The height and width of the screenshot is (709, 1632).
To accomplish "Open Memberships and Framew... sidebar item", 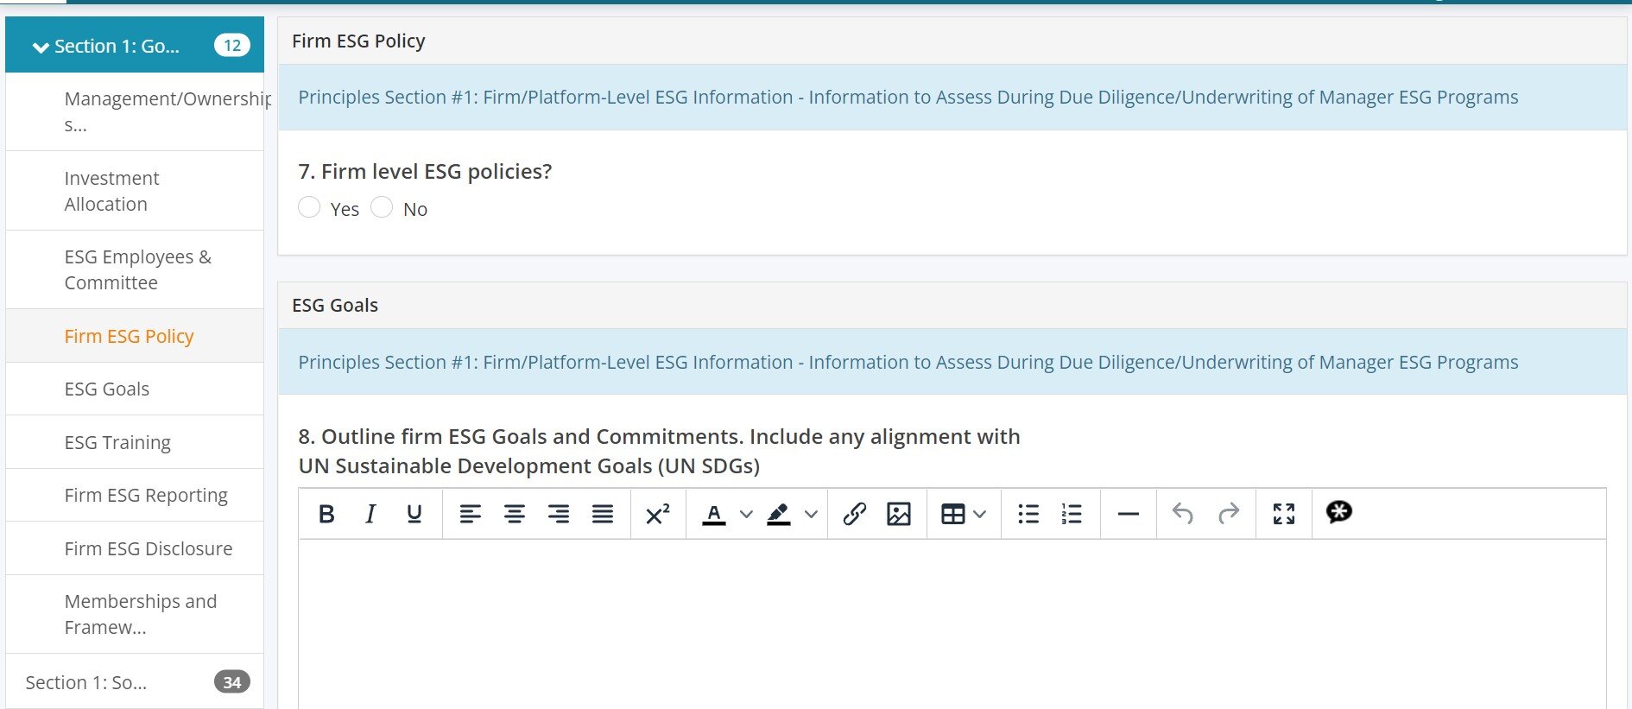I will [x=135, y=614].
